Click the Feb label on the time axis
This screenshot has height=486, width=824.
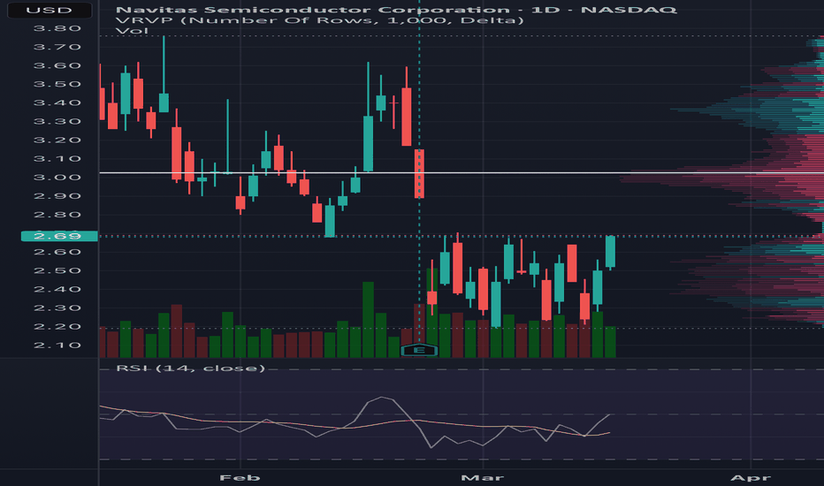coord(240,477)
